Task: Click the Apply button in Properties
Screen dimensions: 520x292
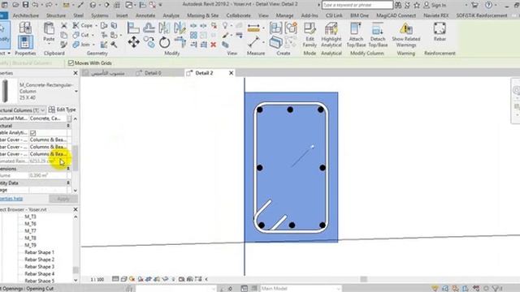Action: pos(63,199)
